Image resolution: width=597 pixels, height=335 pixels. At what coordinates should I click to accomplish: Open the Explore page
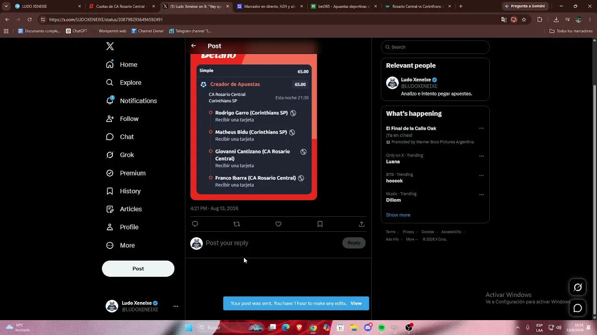pyautogui.click(x=124, y=82)
